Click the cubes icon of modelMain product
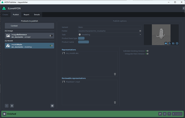Image resolution: width=185 pixels, height=118 pixels. (8, 46)
